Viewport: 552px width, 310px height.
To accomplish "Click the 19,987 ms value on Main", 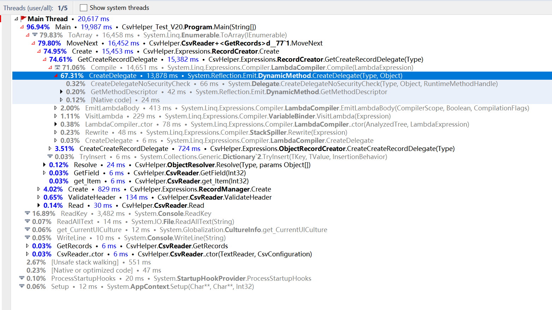I will pyautogui.click(x=96, y=27).
